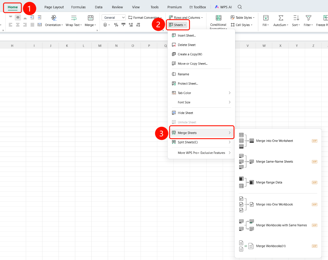Center text horizontally
The width and height of the screenshot is (328, 260).
(x=18, y=25)
